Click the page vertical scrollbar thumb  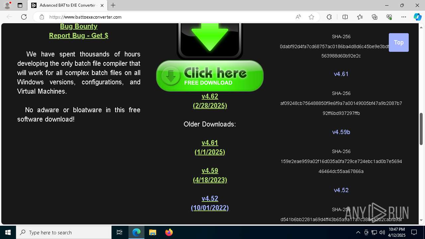point(421,129)
